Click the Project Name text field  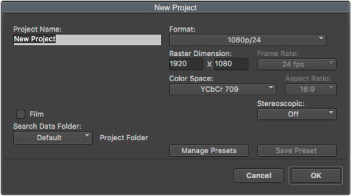(x=87, y=40)
